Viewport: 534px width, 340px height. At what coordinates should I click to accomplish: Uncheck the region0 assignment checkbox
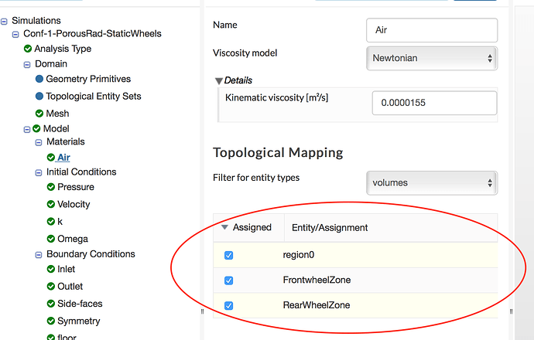[x=228, y=255]
